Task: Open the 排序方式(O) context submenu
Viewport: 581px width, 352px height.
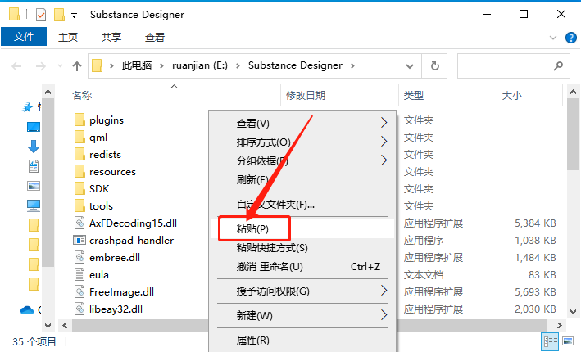Action: (x=302, y=142)
